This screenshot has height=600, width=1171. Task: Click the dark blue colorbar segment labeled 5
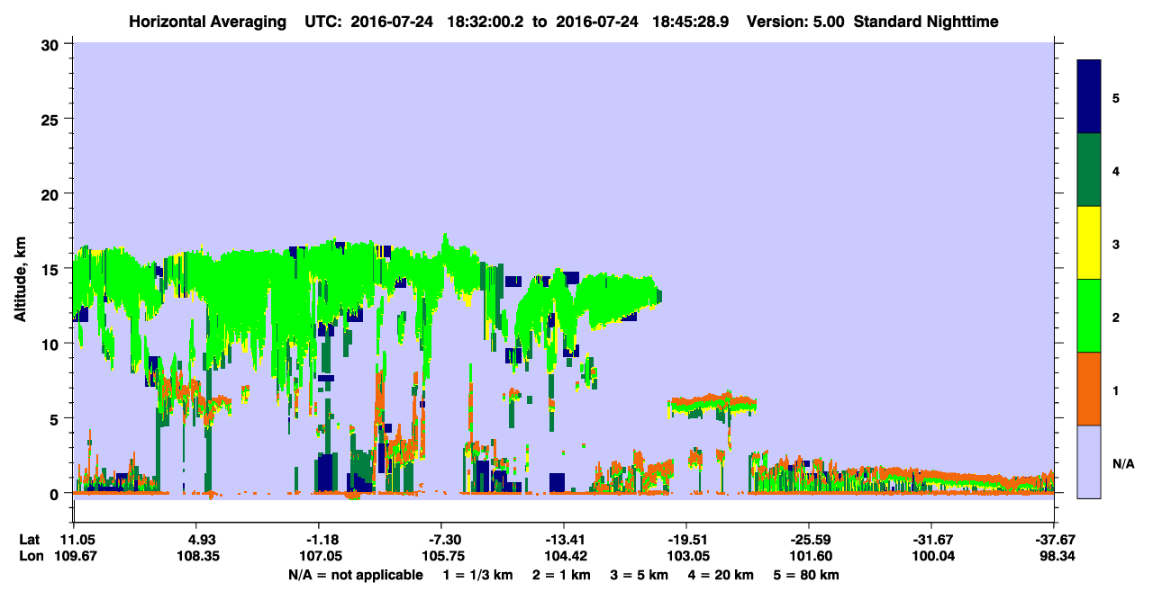pos(1089,97)
